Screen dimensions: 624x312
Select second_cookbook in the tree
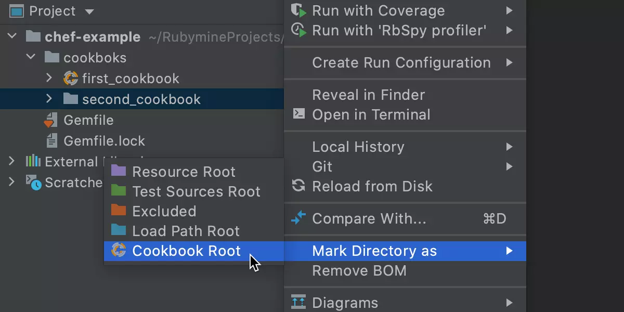(141, 99)
